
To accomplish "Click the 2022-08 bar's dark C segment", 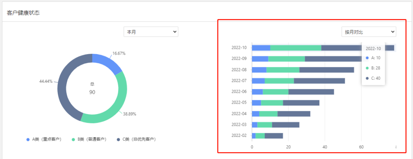I will point(327,70).
